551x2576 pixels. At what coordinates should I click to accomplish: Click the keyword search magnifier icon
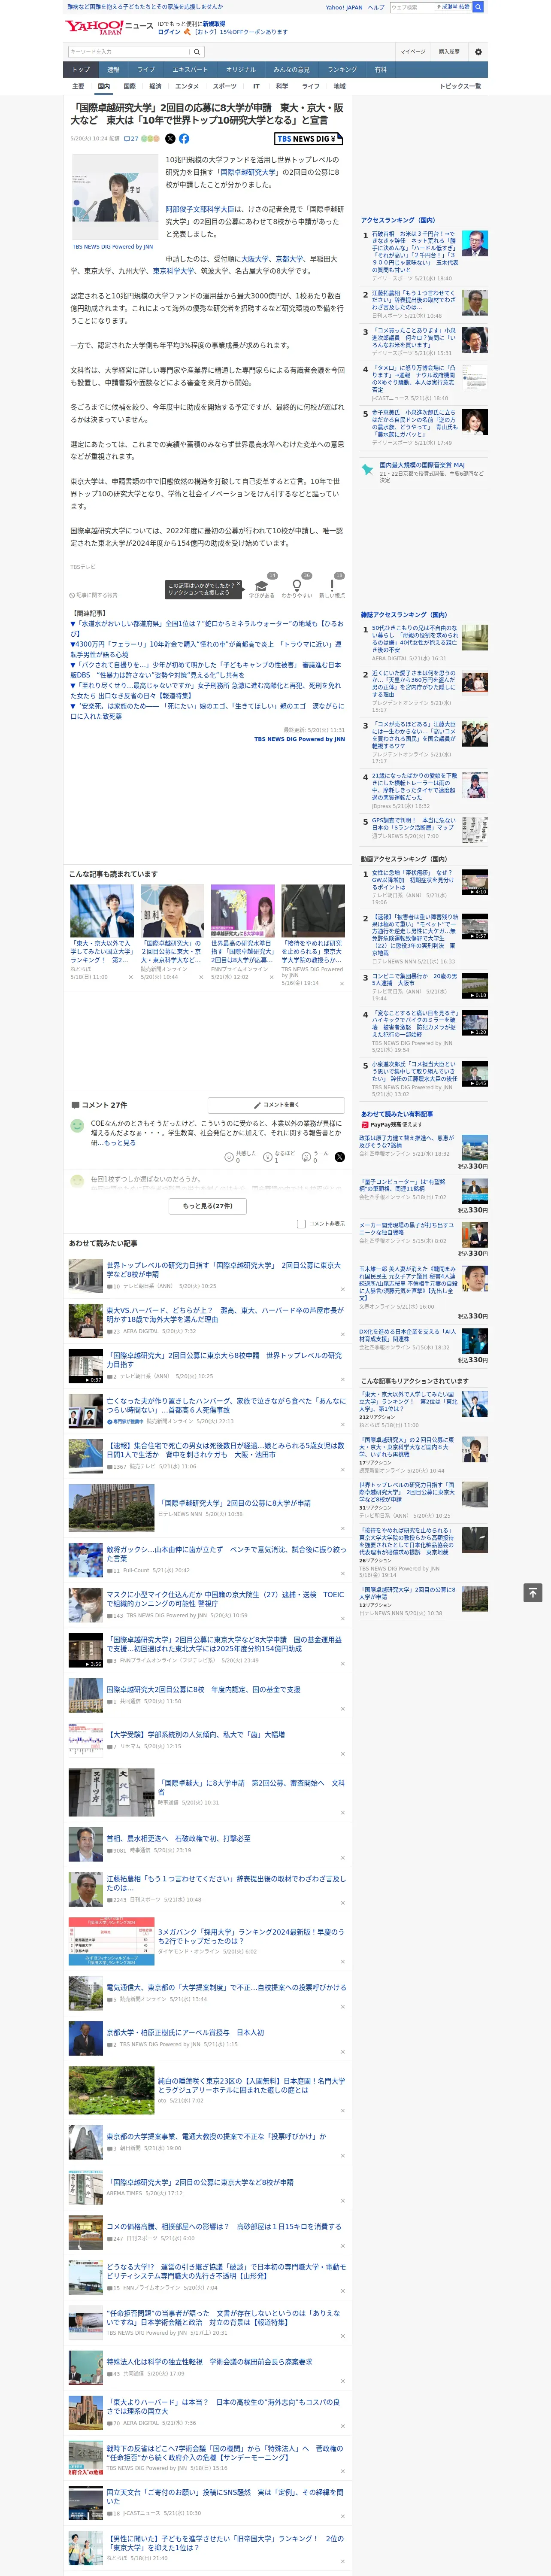point(197,51)
